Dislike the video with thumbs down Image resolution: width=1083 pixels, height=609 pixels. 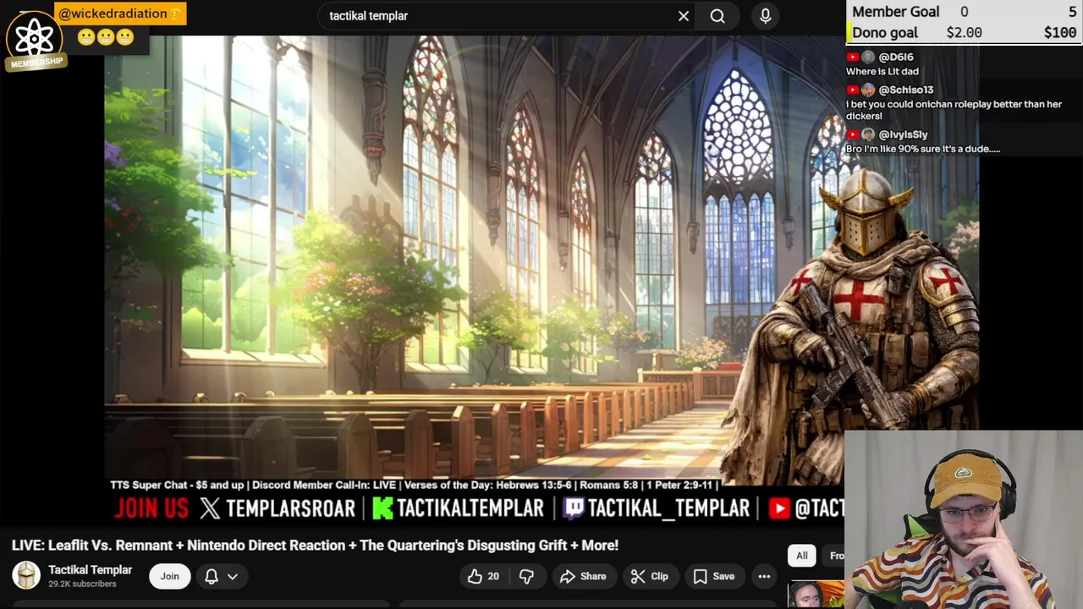526,576
